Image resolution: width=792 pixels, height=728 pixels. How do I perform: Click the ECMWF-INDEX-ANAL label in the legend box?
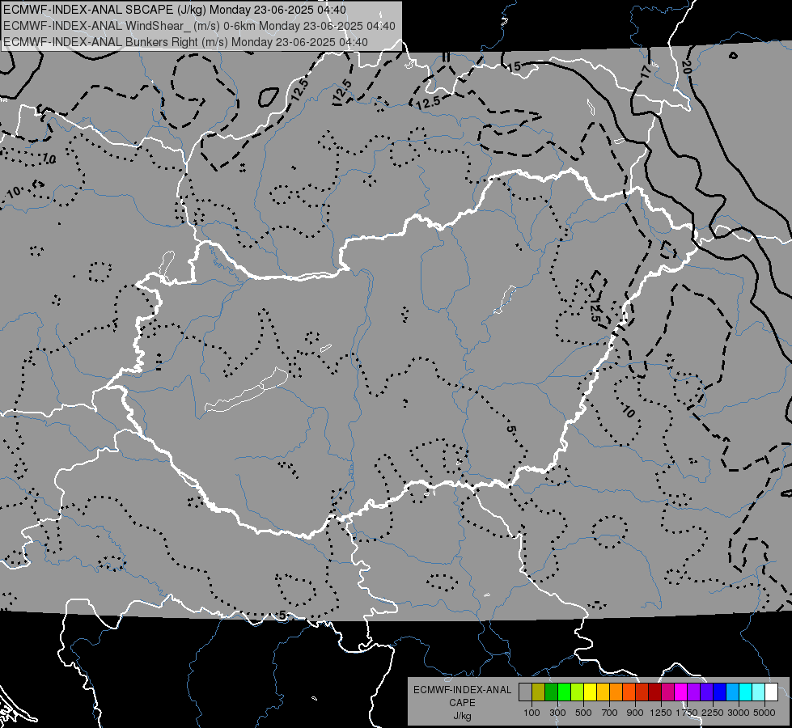(462, 690)
